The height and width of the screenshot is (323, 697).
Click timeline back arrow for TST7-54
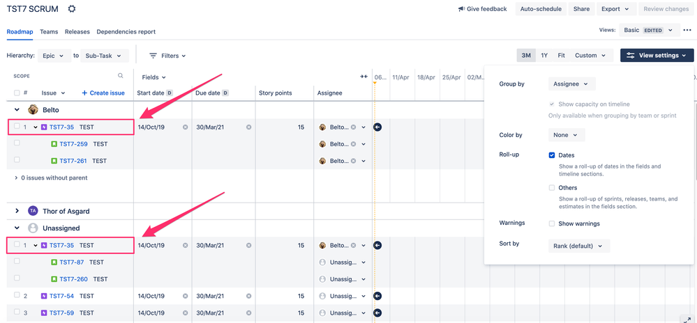pos(378,296)
